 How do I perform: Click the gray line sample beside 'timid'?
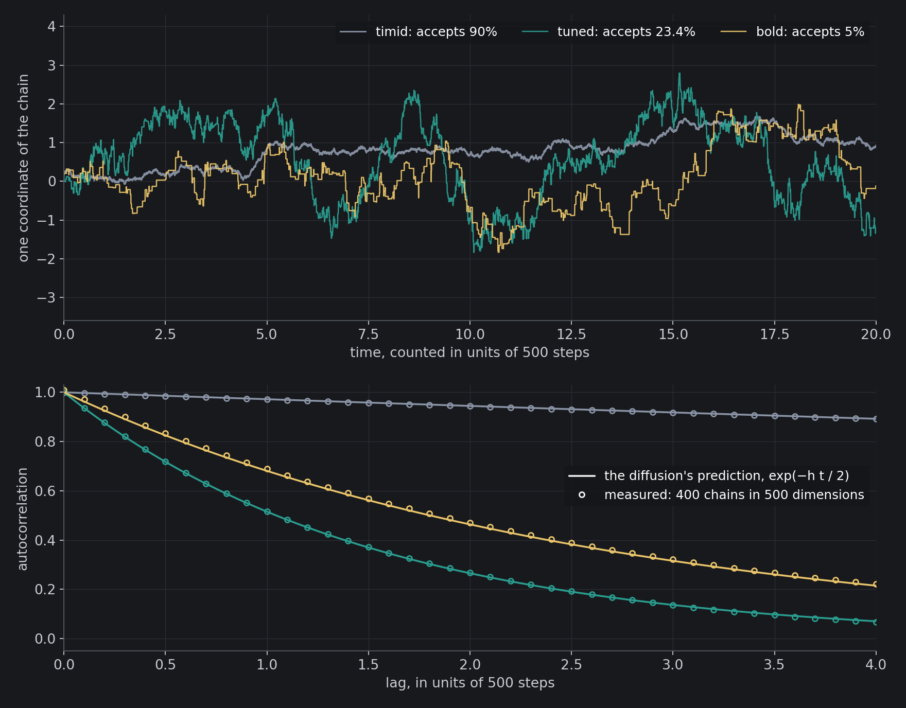pos(353,32)
